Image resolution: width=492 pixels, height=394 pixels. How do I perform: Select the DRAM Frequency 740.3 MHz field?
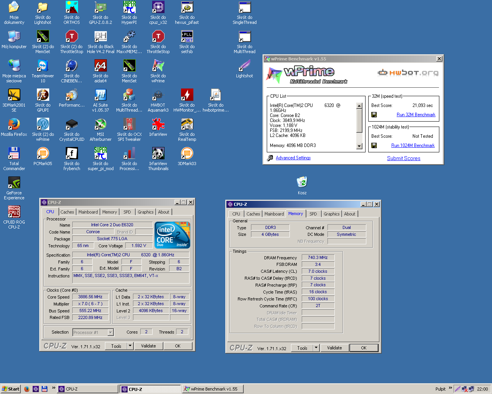tap(318, 258)
